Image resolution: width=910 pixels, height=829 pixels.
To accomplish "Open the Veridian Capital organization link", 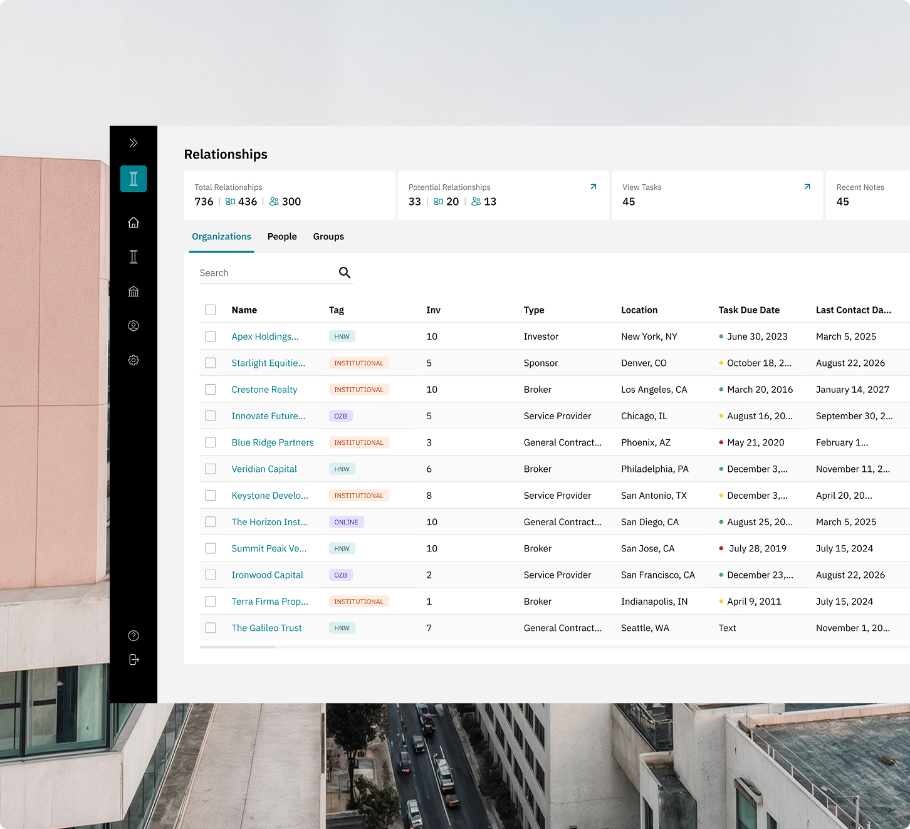I will [264, 469].
